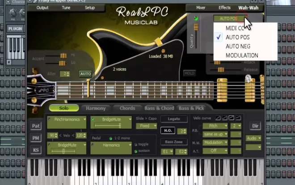The height and width of the screenshot is (185, 295).
Task: Switch to Harmony mode tab
Action: pyautogui.click(x=96, y=108)
